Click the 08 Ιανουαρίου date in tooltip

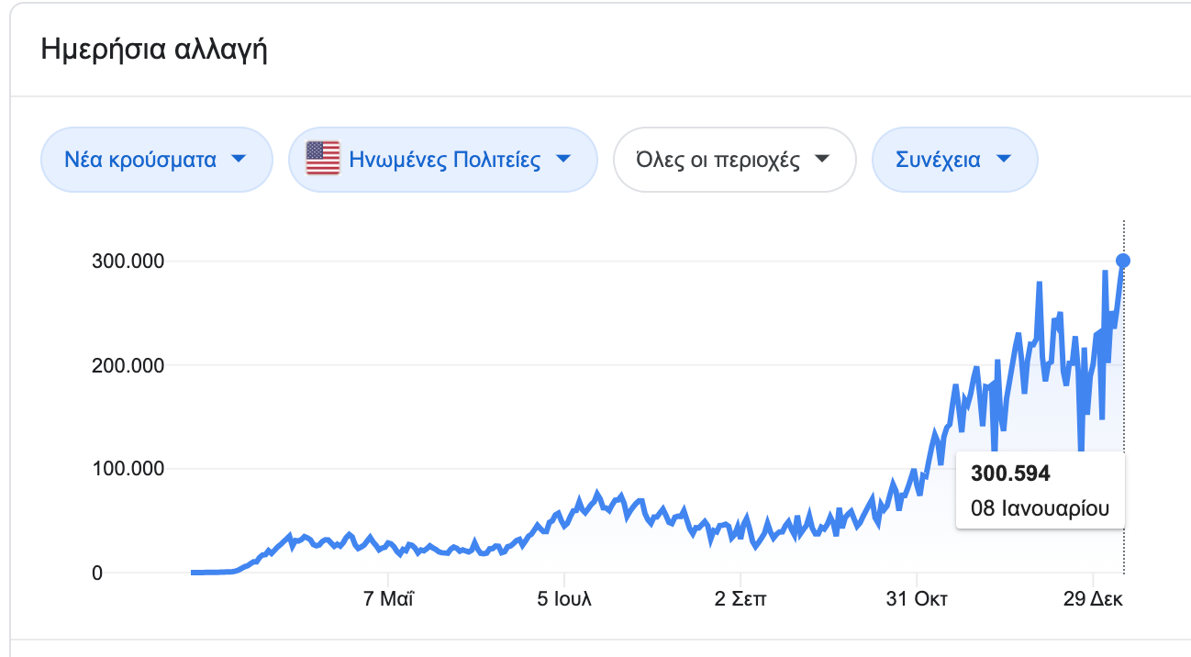[1040, 508]
